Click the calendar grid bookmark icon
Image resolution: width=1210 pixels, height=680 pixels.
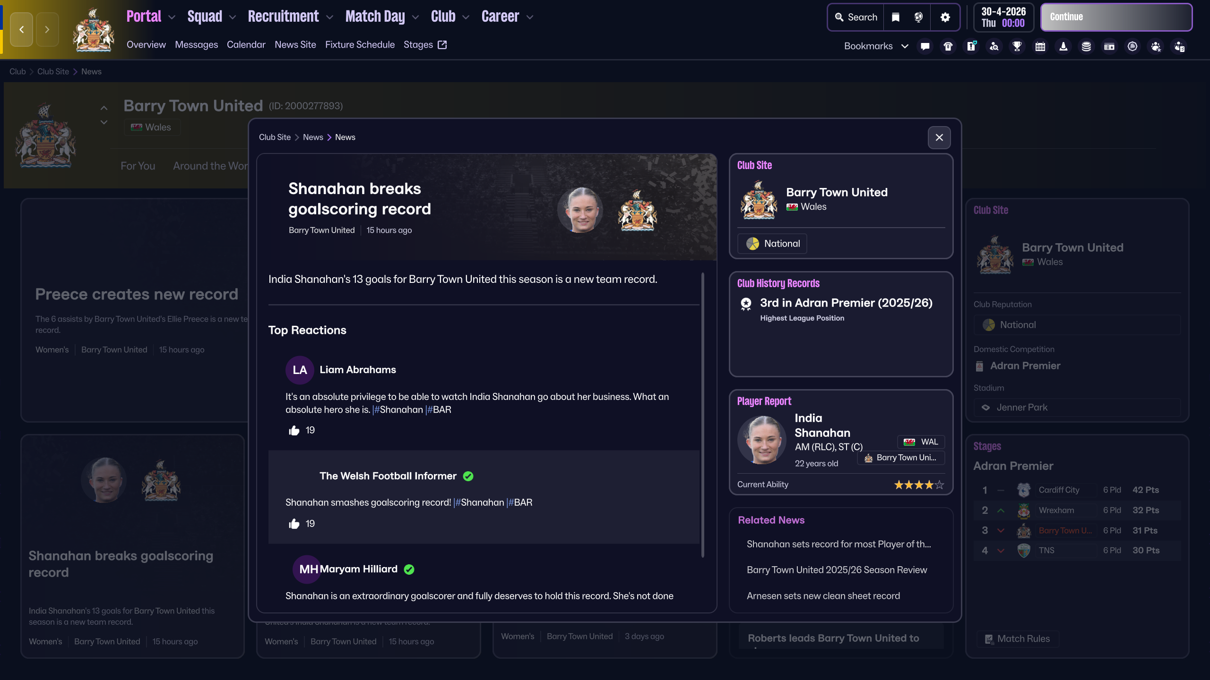(1040, 46)
